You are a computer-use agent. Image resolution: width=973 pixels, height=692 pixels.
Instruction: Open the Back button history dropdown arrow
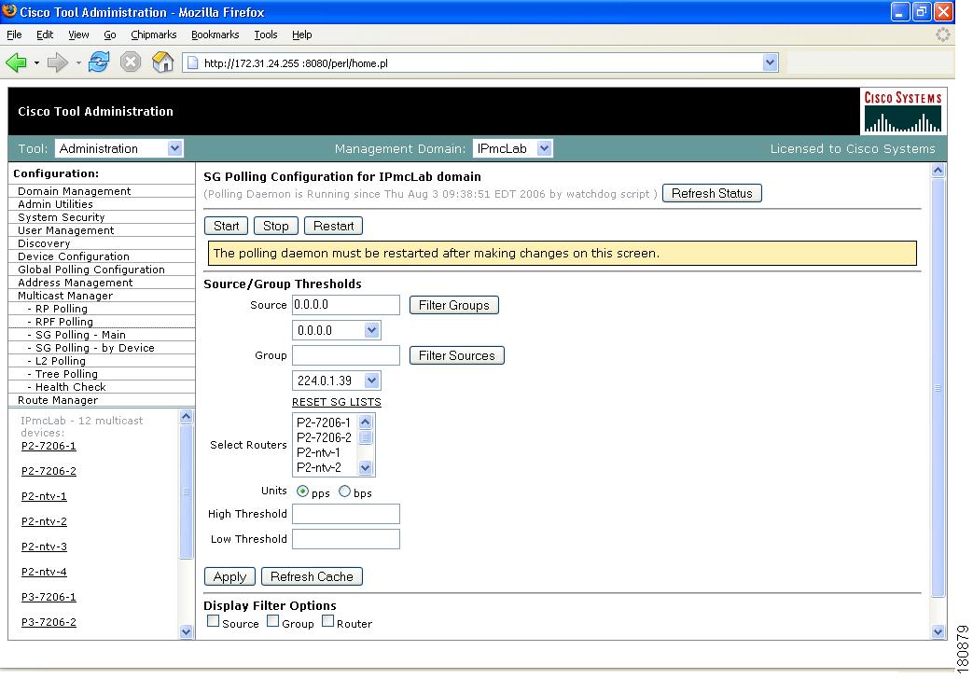coord(36,63)
